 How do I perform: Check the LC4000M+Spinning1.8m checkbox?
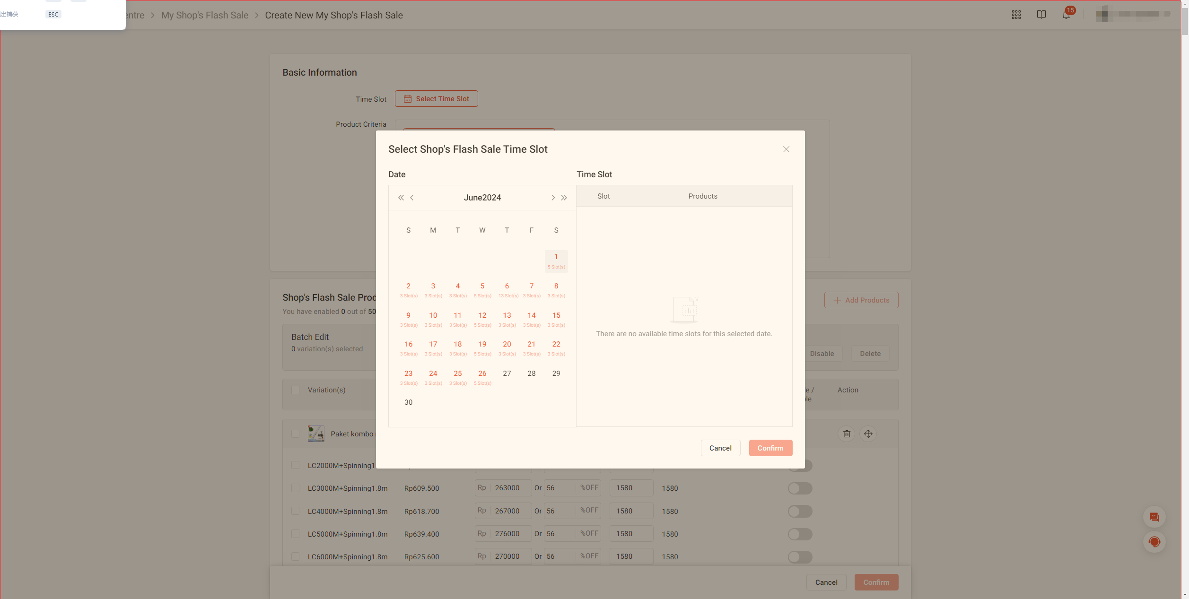pyautogui.click(x=295, y=511)
